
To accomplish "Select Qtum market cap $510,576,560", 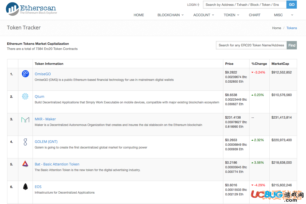I will tap(282, 95).
